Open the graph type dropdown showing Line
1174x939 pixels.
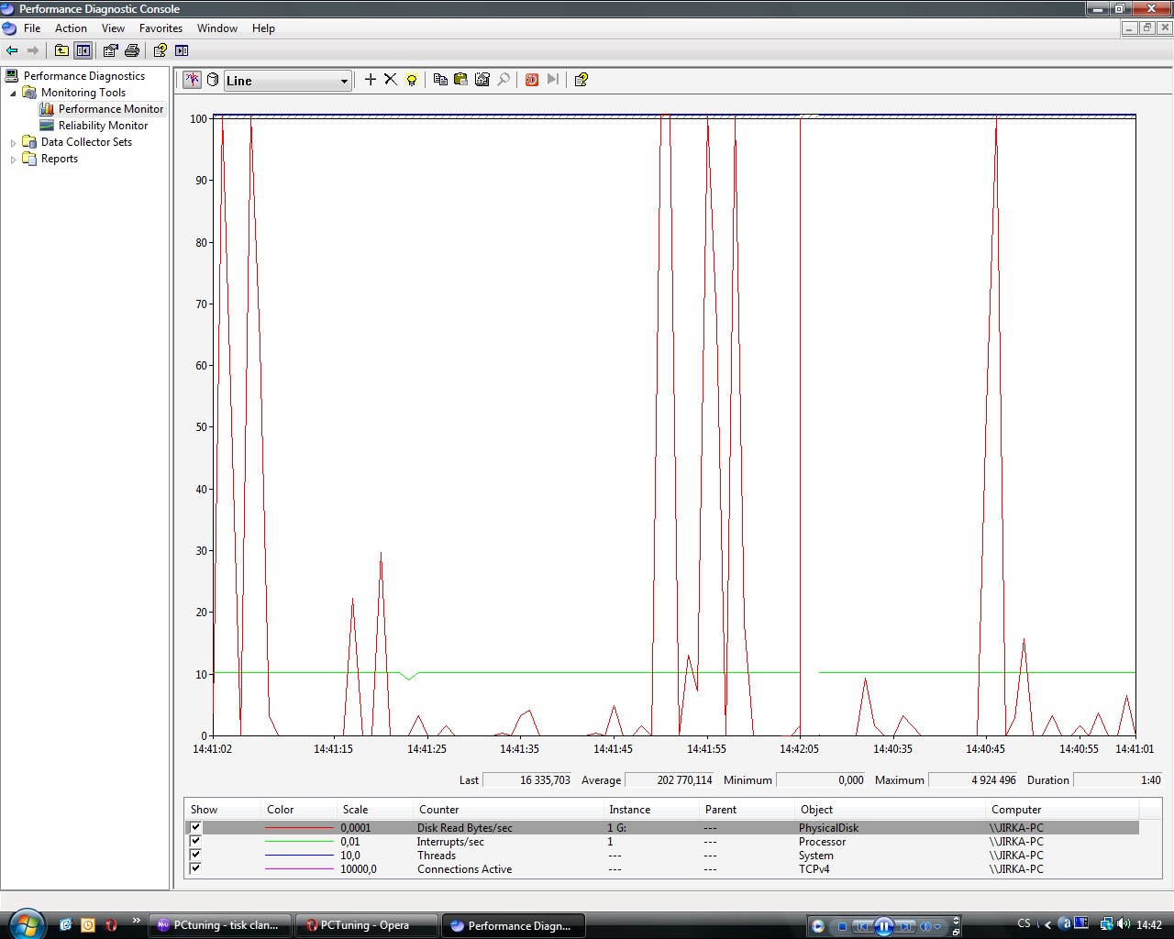[x=288, y=81]
